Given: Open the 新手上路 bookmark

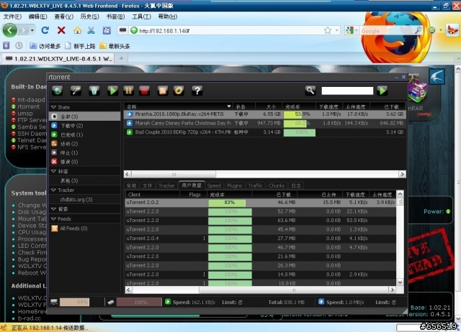Looking at the screenshot, I should point(80,46).
